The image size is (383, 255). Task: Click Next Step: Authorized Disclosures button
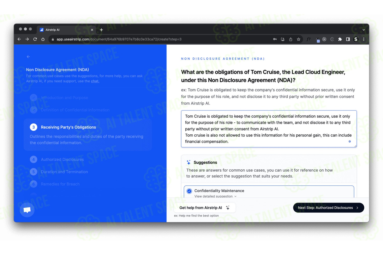(x=329, y=208)
